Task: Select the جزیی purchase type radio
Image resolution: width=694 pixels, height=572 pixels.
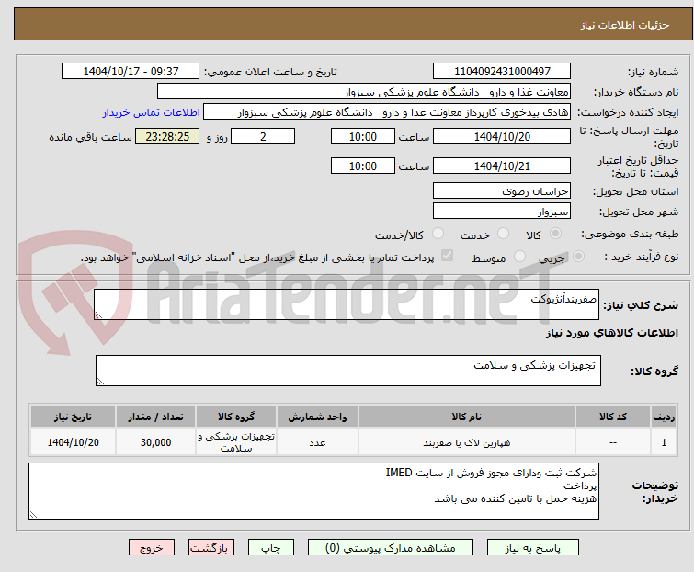Action: click(578, 257)
